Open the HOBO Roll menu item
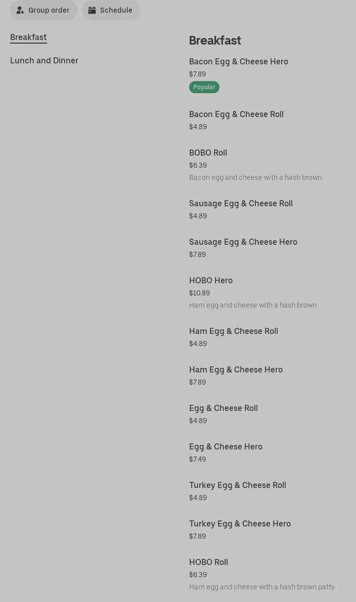Image resolution: width=356 pixels, height=602 pixels. [x=208, y=562]
